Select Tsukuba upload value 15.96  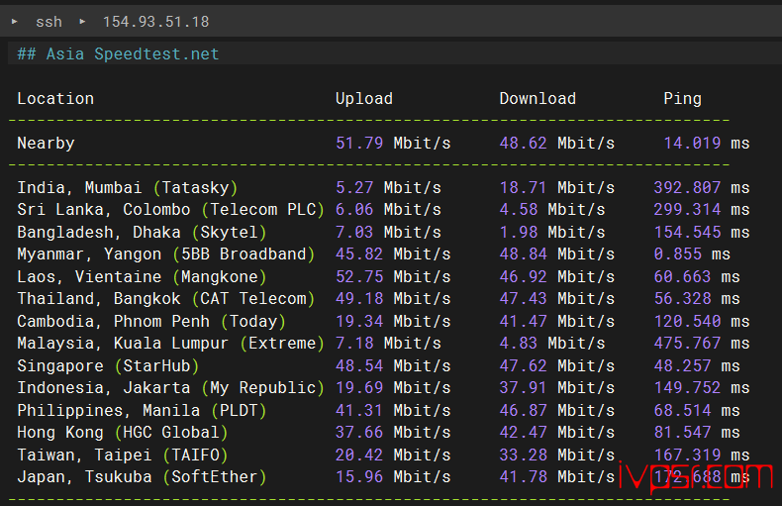coord(359,477)
